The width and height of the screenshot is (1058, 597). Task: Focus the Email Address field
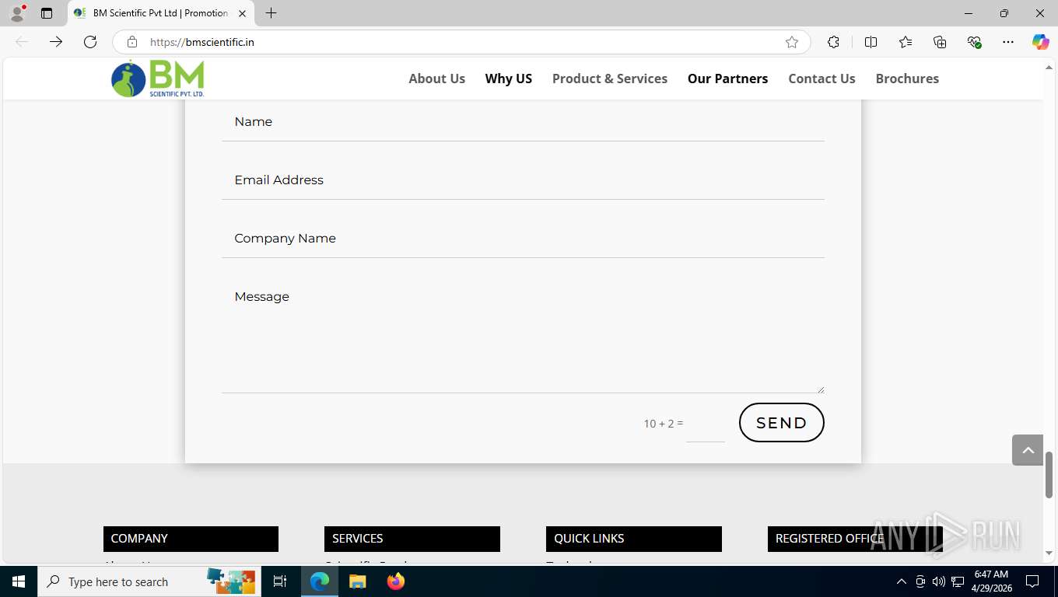523,180
